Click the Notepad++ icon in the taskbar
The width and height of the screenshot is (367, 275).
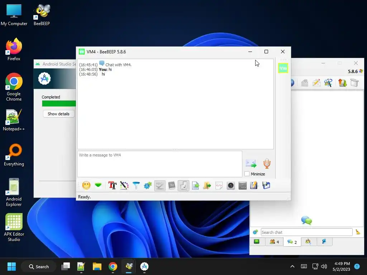tap(81, 266)
